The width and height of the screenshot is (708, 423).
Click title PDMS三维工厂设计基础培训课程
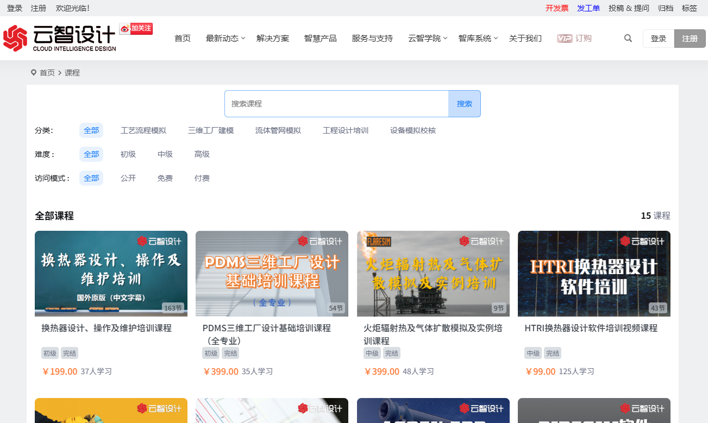266,334
